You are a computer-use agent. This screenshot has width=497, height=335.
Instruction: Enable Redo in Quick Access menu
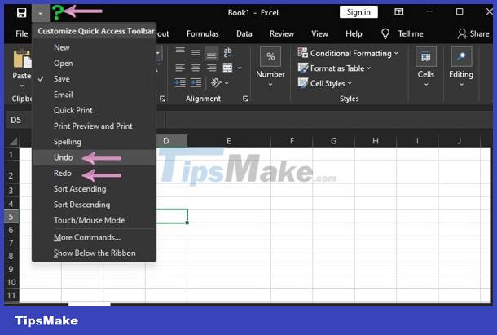pos(94,174)
